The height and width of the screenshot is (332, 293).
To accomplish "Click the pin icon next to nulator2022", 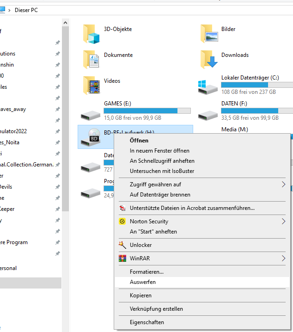I will (58, 131).
